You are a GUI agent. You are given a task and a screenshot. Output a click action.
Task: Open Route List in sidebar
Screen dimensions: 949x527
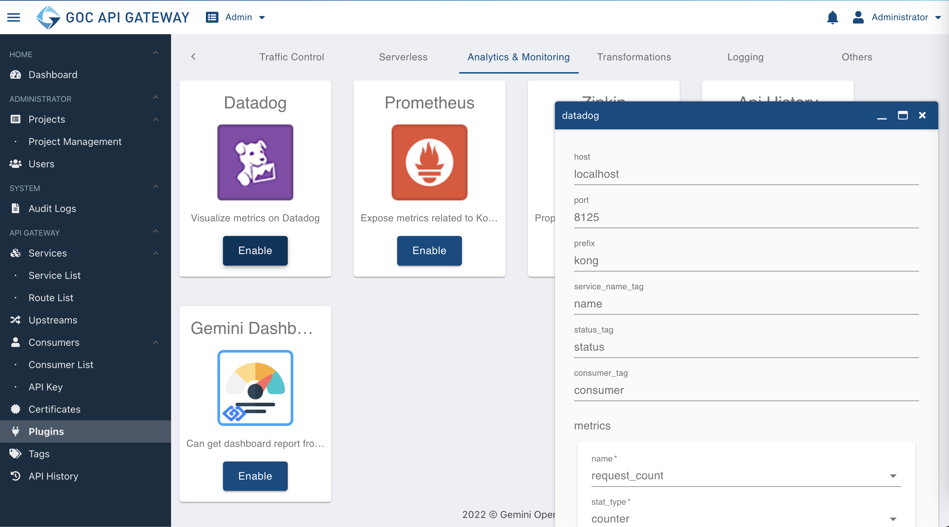click(51, 297)
